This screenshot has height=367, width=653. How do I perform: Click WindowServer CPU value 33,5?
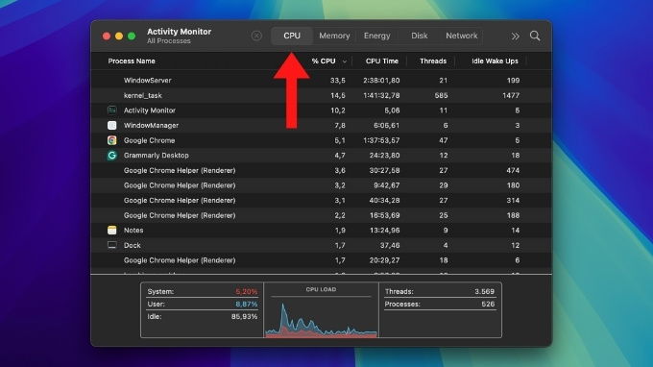point(338,81)
